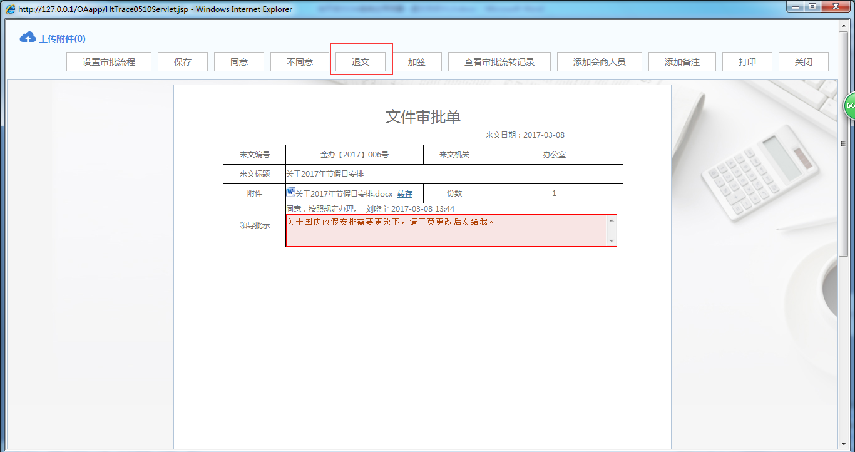Click the comment line 同意，按照规定办理。

coord(322,209)
